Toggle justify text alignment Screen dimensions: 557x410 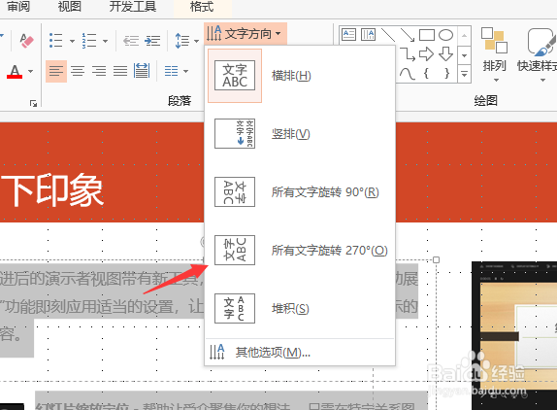coord(120,71)
